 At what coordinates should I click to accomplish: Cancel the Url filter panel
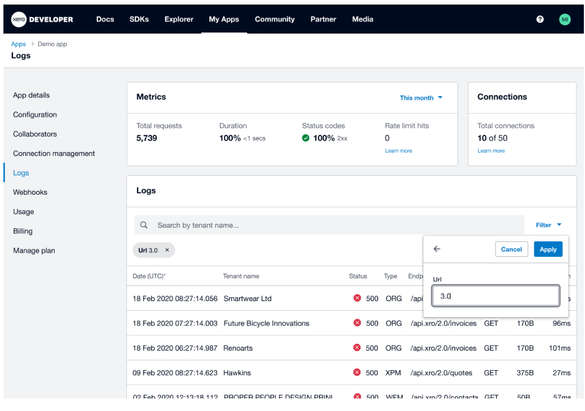(511, 249)
